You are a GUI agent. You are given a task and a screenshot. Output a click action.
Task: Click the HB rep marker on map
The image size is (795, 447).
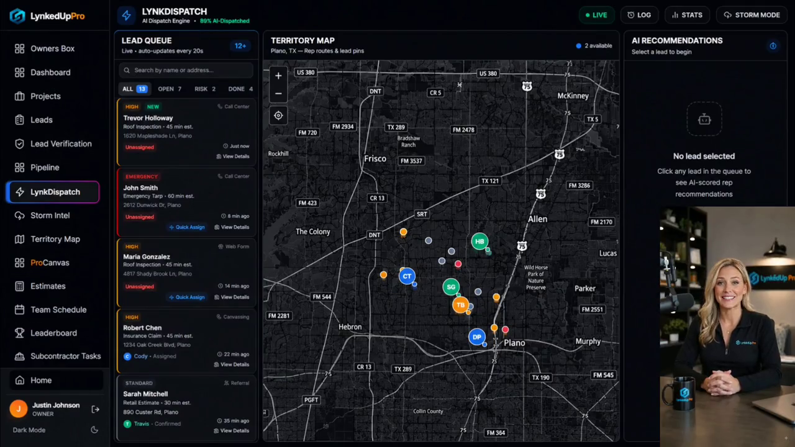tap(479, 242)
